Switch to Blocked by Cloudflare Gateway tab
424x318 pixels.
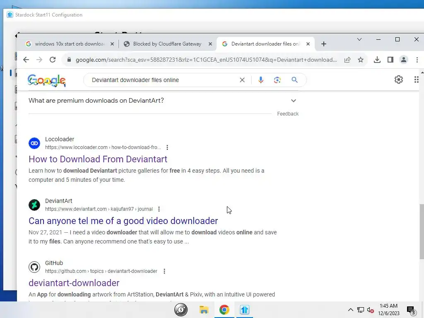click(168, 44)
